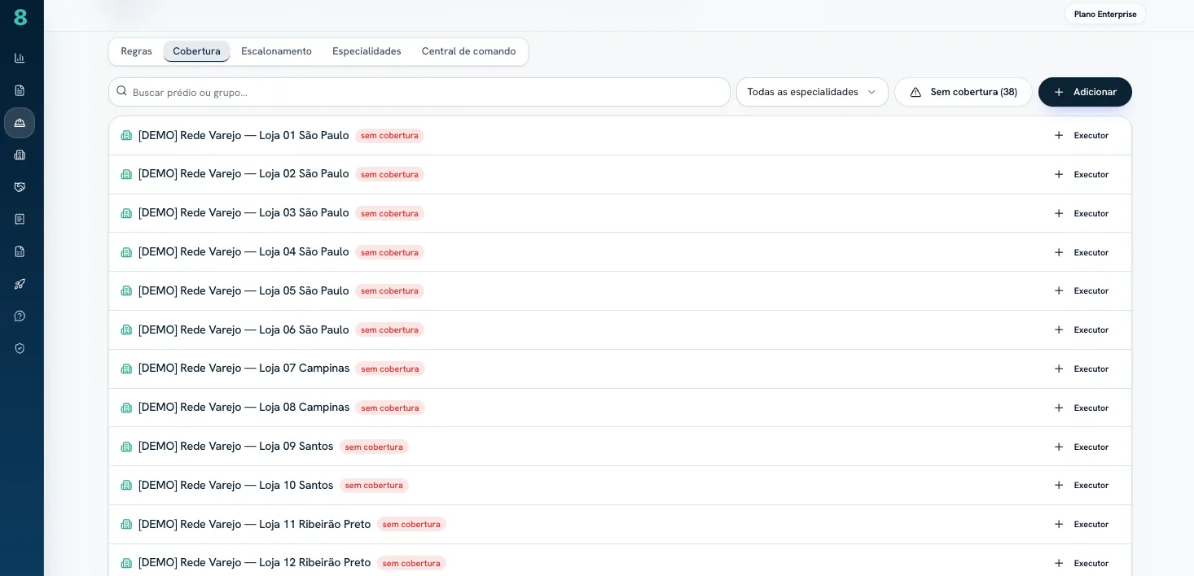Click the Adicionar button
The width and height of the screenshot is (1194, 576).
(x=1085, y=92)
